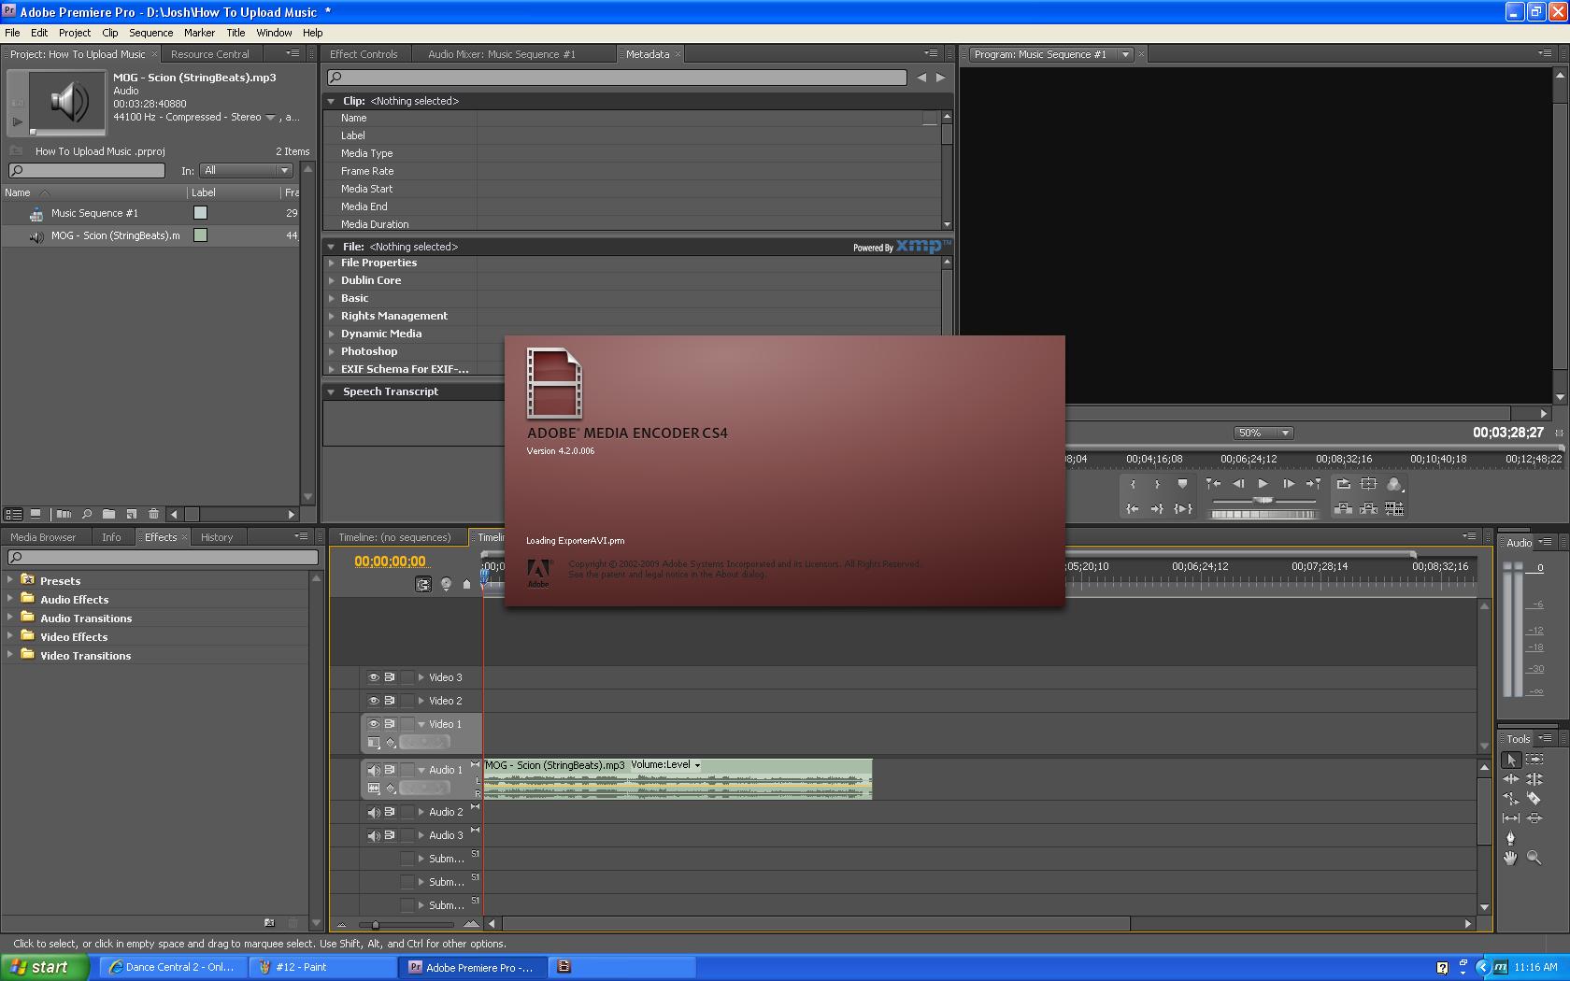Expand the Audio Effects folder

coord(10,599)
